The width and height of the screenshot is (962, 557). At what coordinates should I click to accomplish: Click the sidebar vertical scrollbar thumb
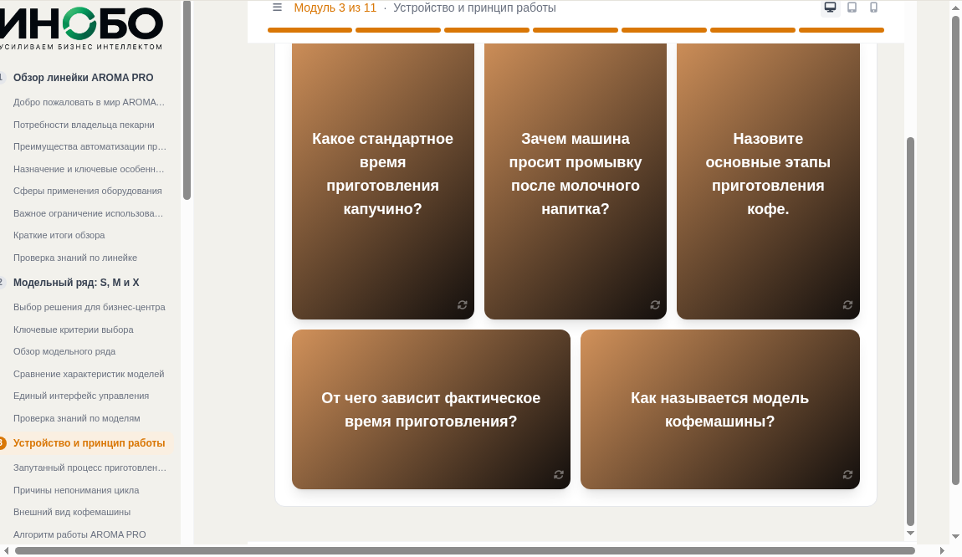click(x=187, y=100)
